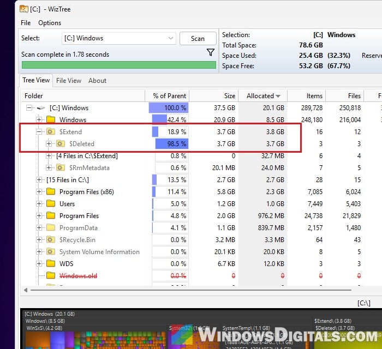Sort by the % of Parent column header

[167, 96]
